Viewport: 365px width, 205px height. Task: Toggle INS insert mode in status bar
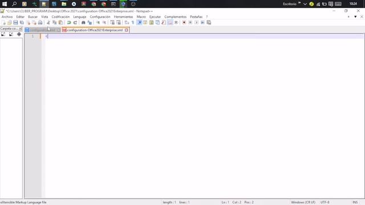tap(355, 202)
